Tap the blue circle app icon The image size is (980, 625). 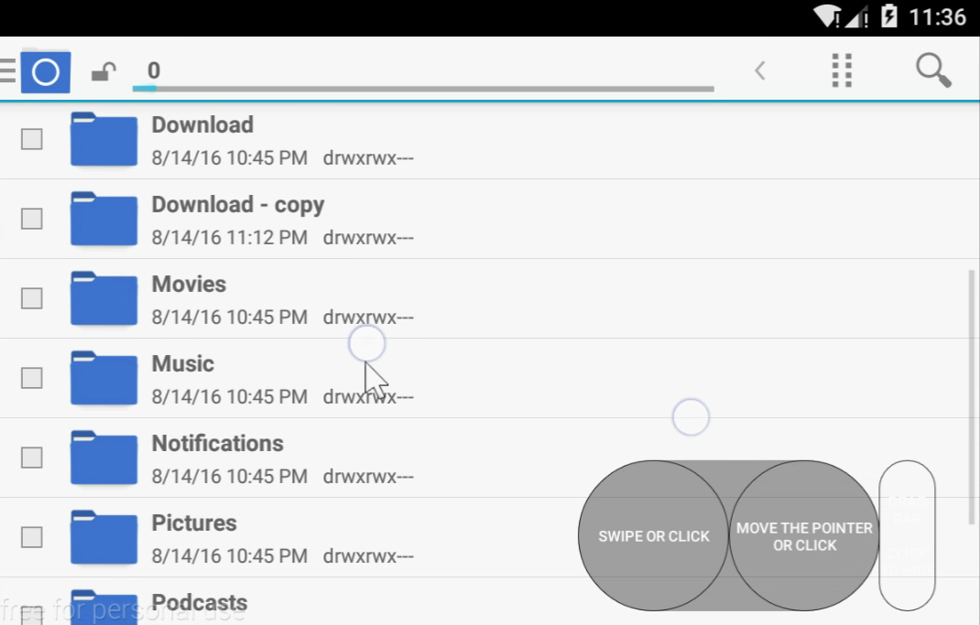[x=46, y=72]
